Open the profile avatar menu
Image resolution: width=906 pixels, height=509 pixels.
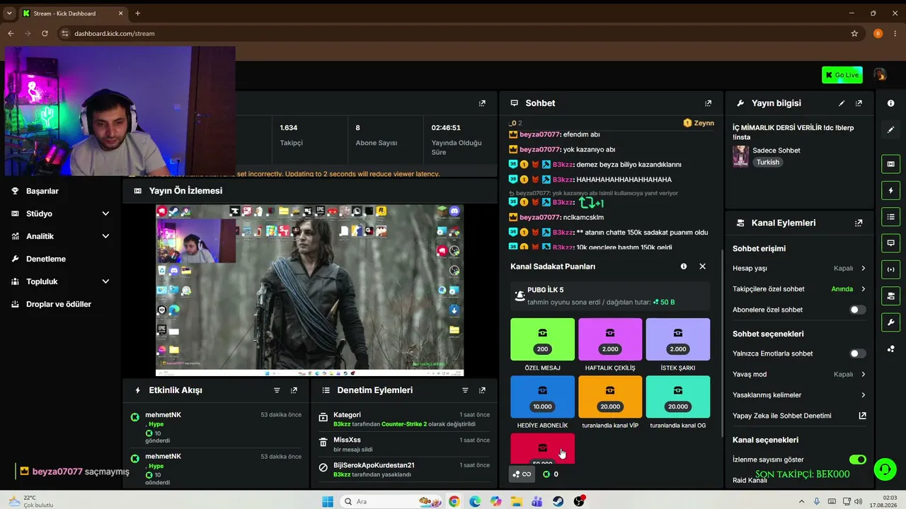click(880, 75)
